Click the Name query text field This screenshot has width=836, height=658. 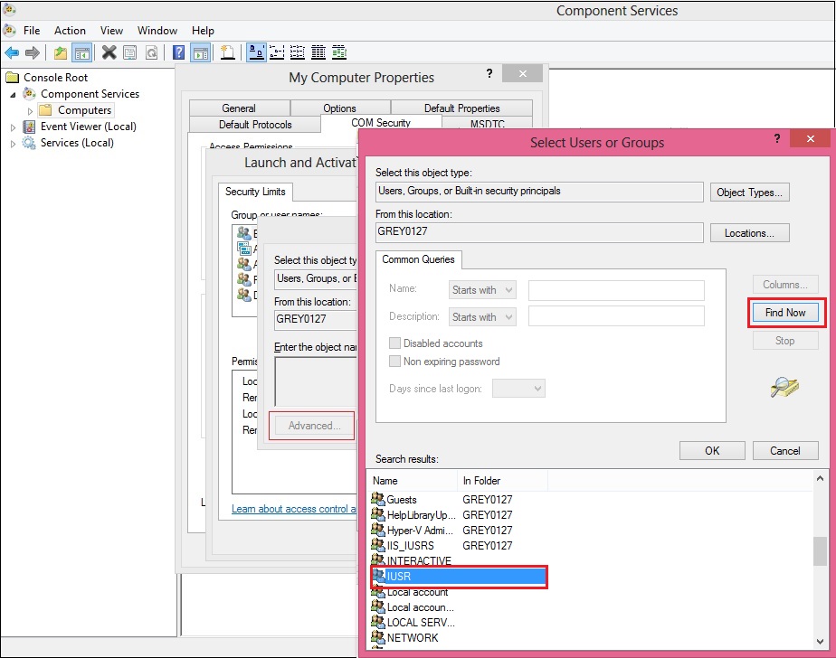(616, 290)
